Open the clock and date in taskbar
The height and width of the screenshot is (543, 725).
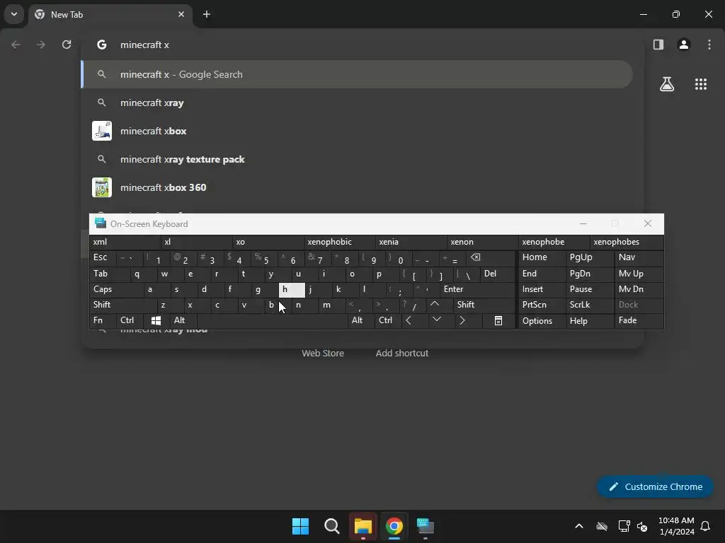[676, 526]
